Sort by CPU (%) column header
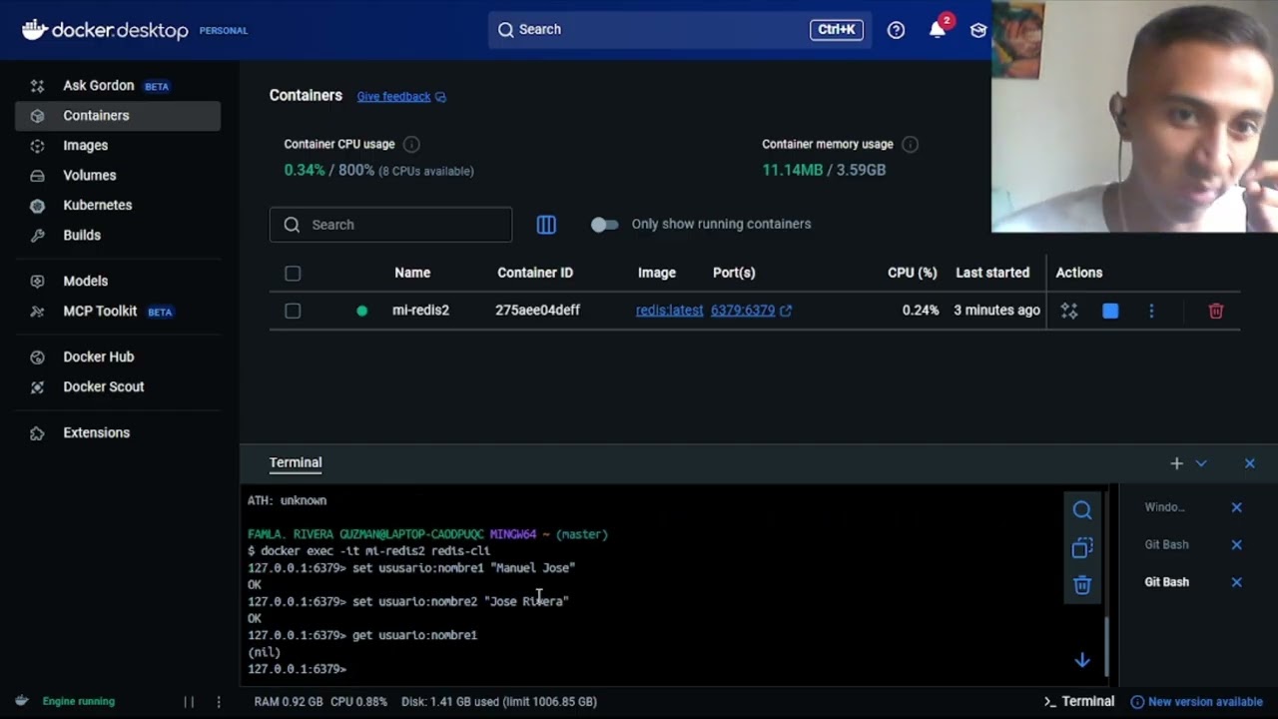The width and height of the screenshot is (1278, 719). click(913, 273)
